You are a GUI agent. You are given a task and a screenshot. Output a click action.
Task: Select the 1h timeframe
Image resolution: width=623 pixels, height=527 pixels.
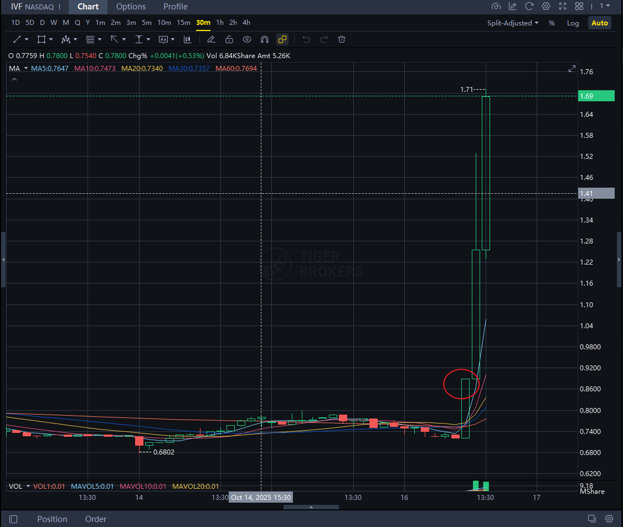click(x=220, y=23)
